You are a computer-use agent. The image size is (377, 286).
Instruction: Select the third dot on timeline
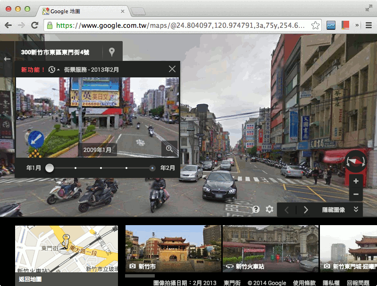click(101, 168)
